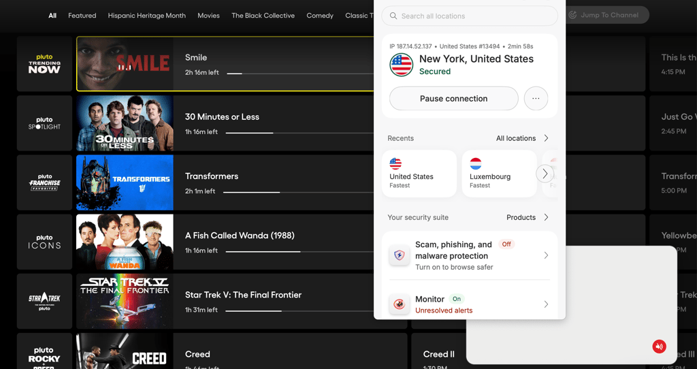This screenshot has width=697, height=369.
Task: Open the Pluto Franchise Favorites channel logo
Action: click(44, 182)
